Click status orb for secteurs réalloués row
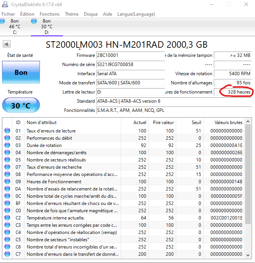255x263 pixels. (x=7, y=160)
